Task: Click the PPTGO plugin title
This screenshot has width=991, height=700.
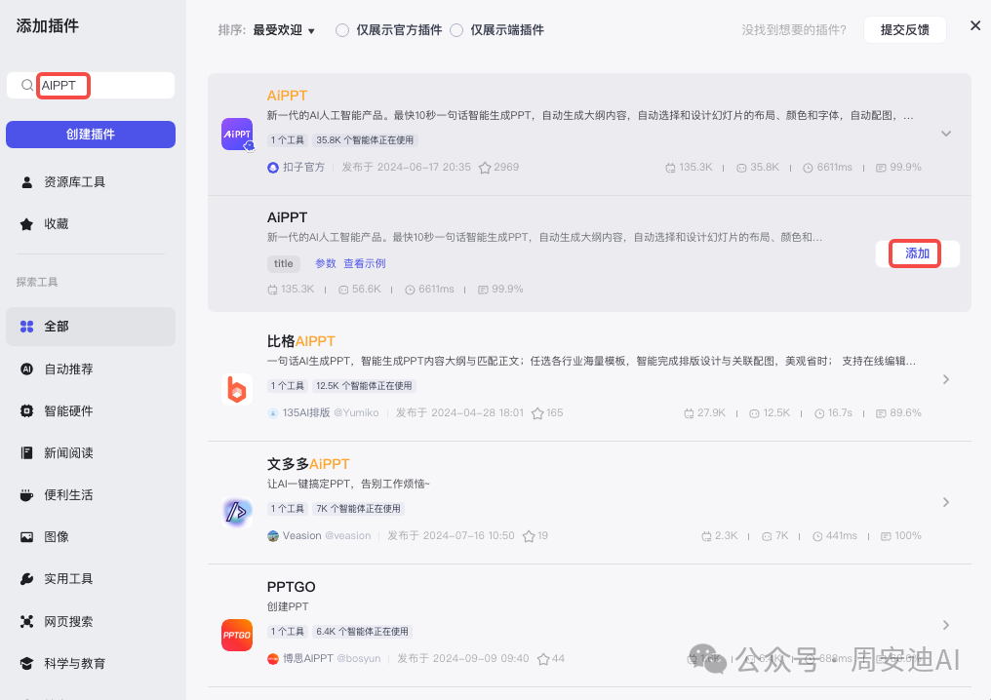Action: point(291,587)
